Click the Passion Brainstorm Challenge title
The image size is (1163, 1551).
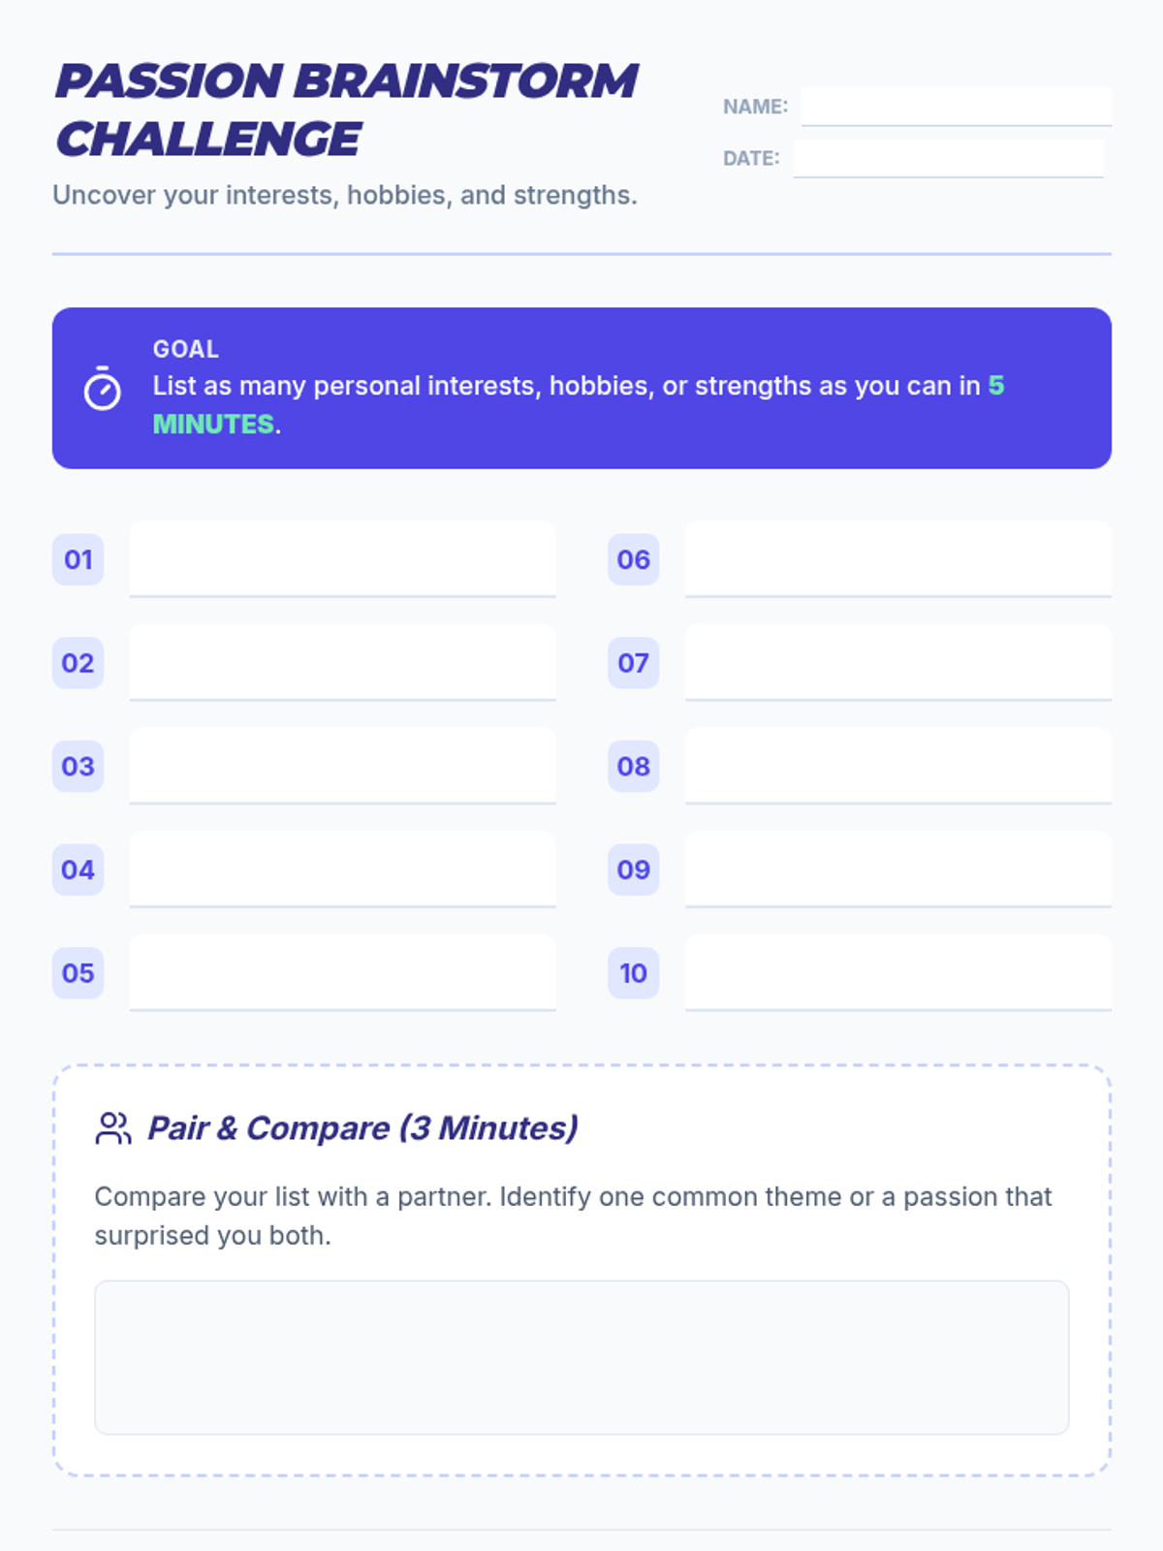point(345,110)
